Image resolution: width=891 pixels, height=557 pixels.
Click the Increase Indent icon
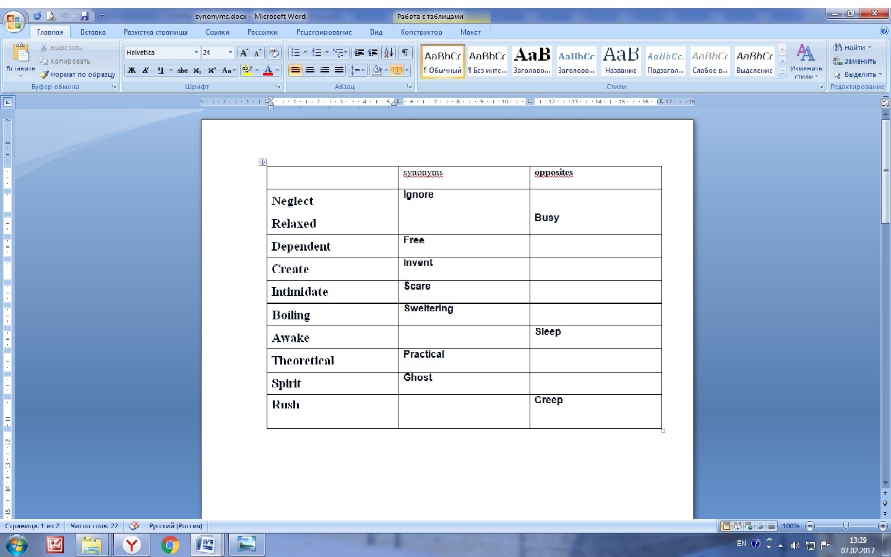[x=373, y=53]
